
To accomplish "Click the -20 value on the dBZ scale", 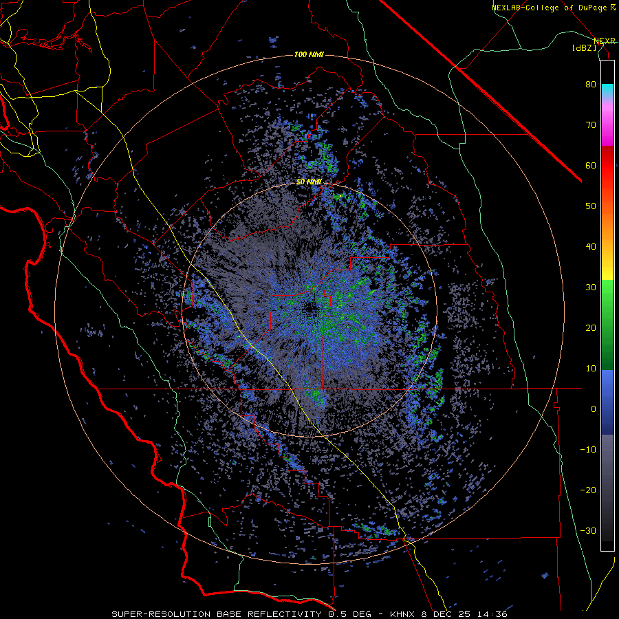I will [588, 490].
